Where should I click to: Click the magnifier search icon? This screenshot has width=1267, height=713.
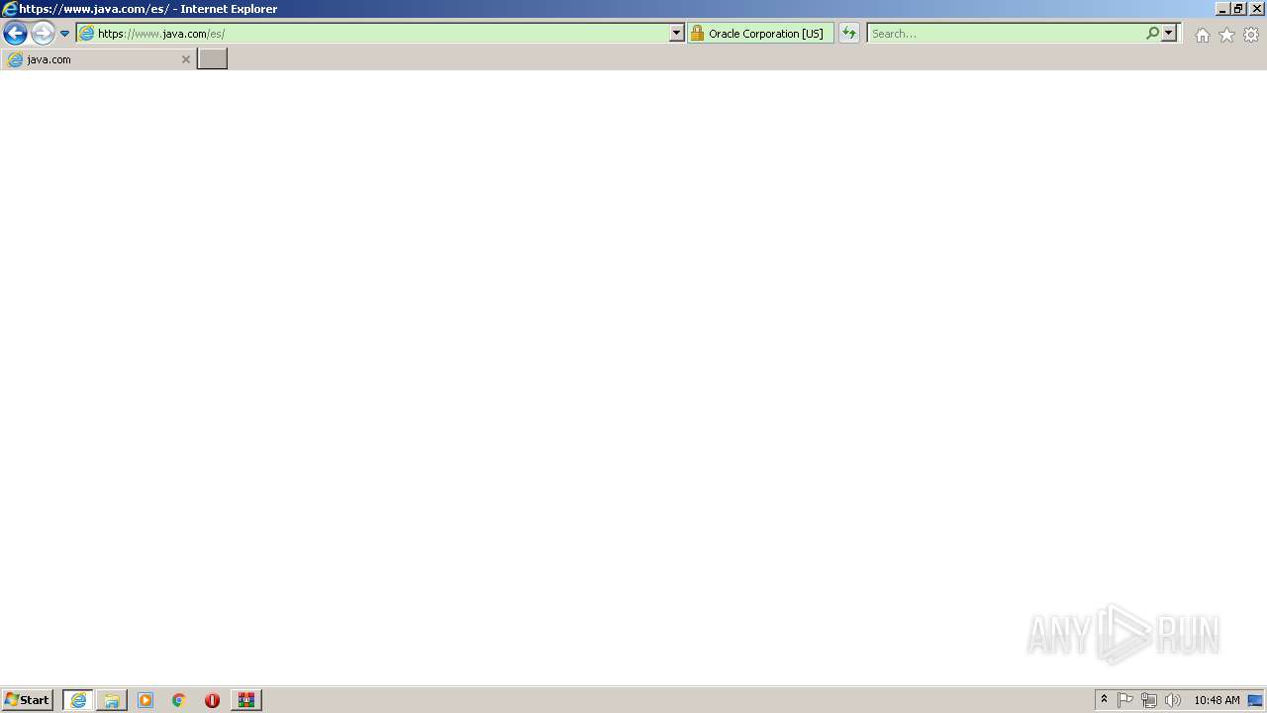point(1152,33)
